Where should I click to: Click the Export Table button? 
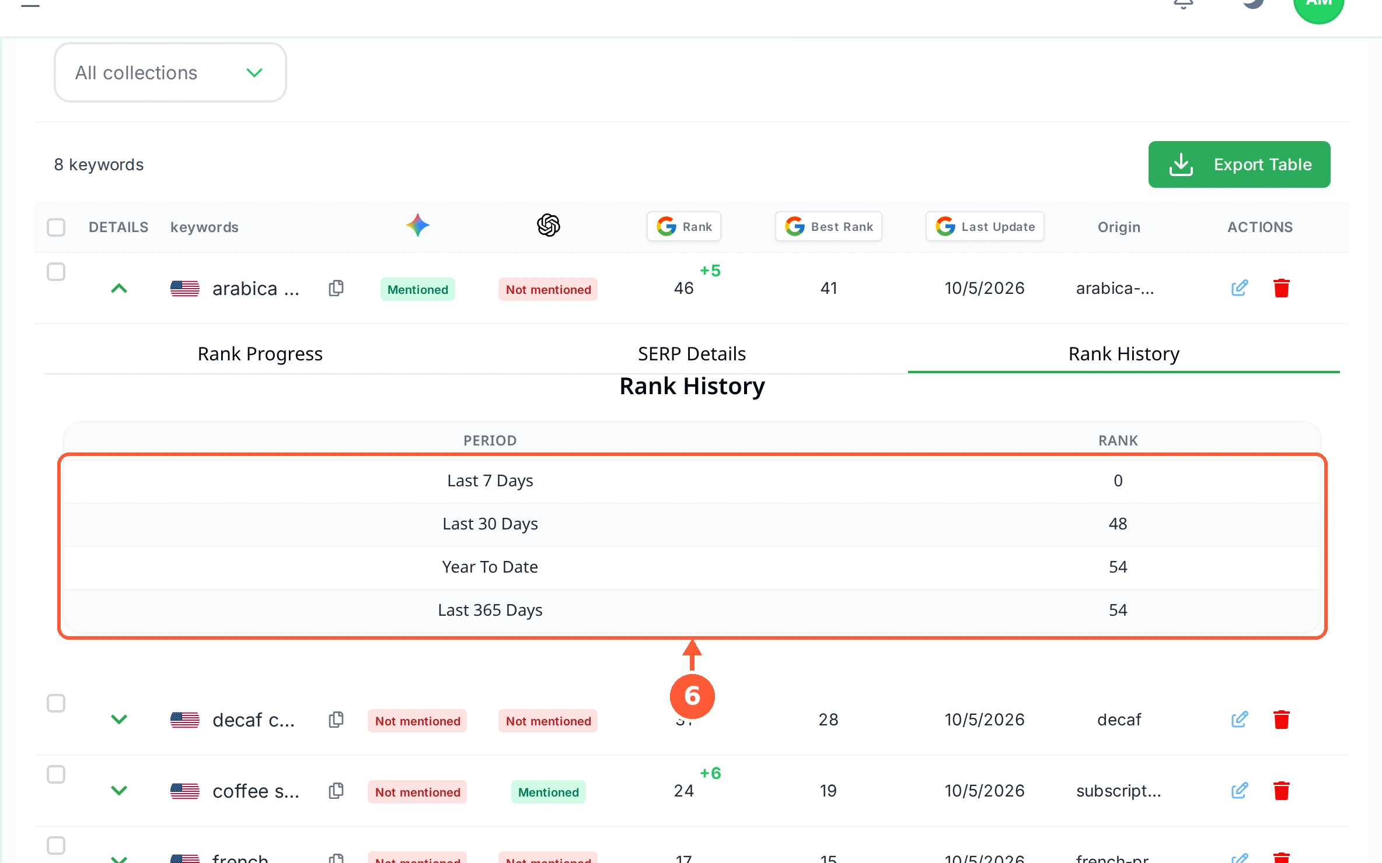1240,164
